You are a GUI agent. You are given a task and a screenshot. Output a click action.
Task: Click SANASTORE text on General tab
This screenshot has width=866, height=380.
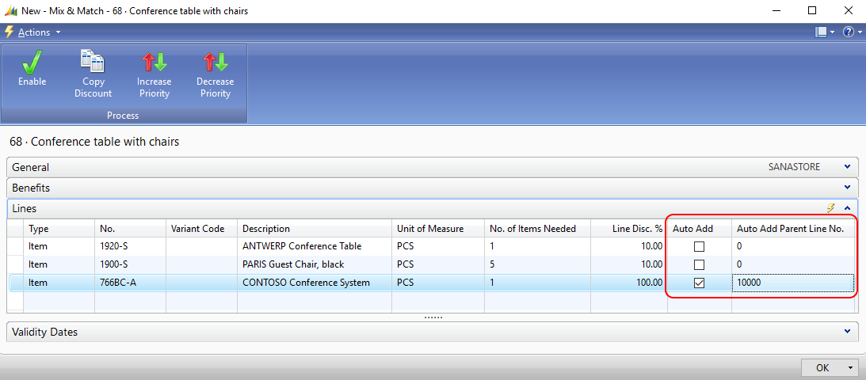coord(794,166)
